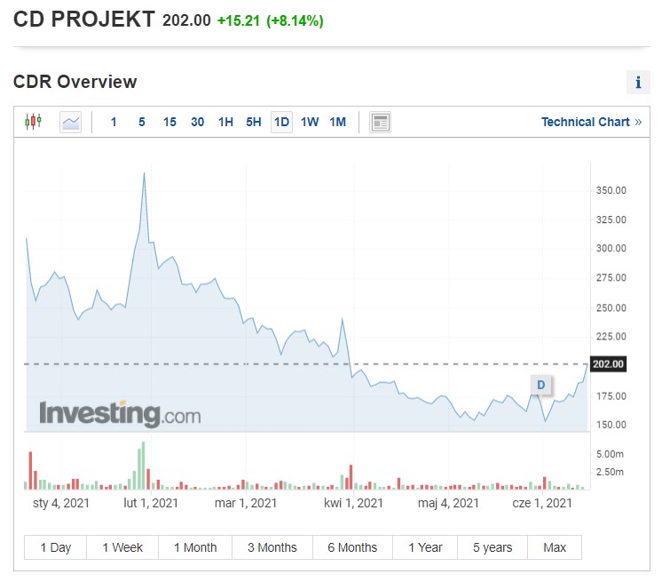The height and width of the screenshot is (582, 662).
Task: Show the 1 Year range
Action: pyautogui.click(x=425, y=547)
